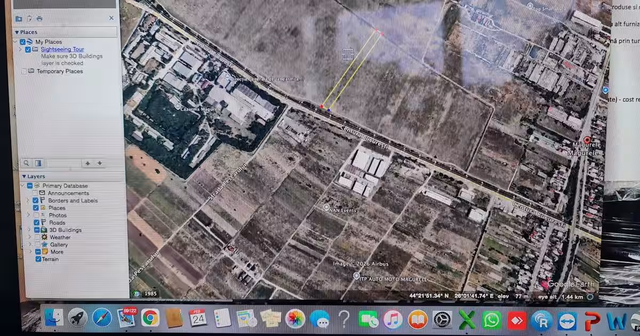This screenshot has height=336, width=640.
Task: Click the print icon in the sidebar toolbar
Action: click(39, 19)
